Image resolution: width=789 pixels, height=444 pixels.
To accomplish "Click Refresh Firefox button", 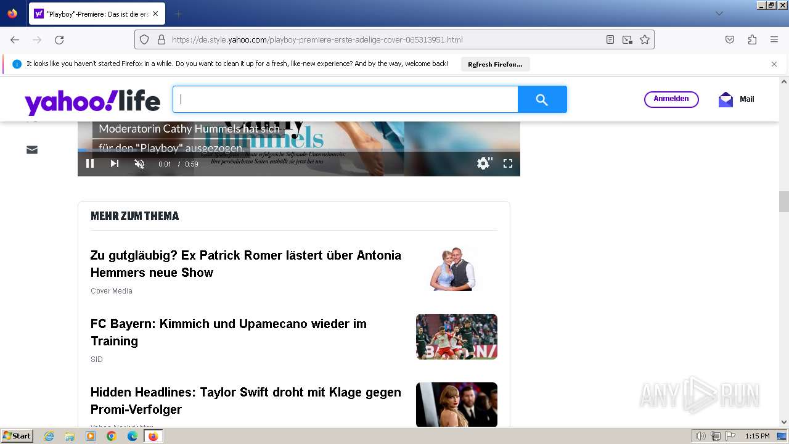I will (495, 64).
